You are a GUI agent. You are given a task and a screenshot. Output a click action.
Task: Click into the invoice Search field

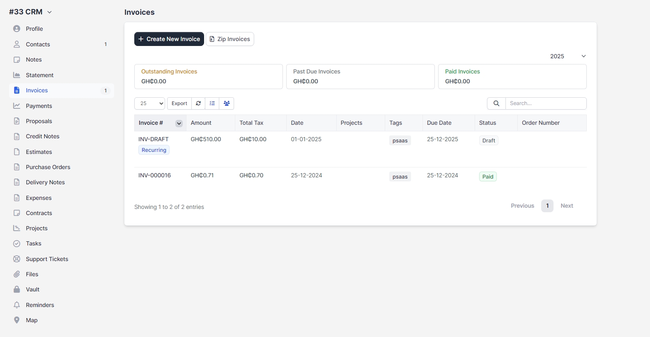coord(545,103)
